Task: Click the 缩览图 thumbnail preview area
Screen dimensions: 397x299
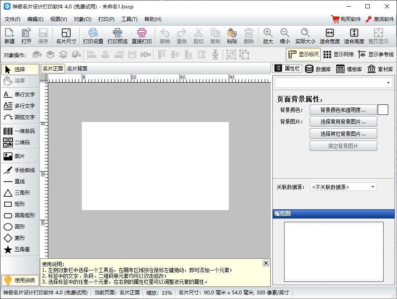Action: pos(334,252)
